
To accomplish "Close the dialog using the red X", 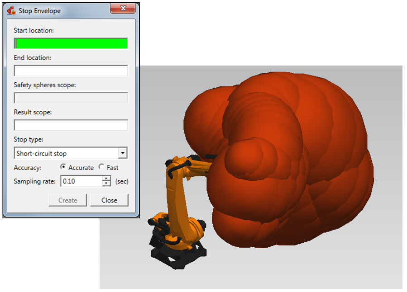I will [122, 9].
